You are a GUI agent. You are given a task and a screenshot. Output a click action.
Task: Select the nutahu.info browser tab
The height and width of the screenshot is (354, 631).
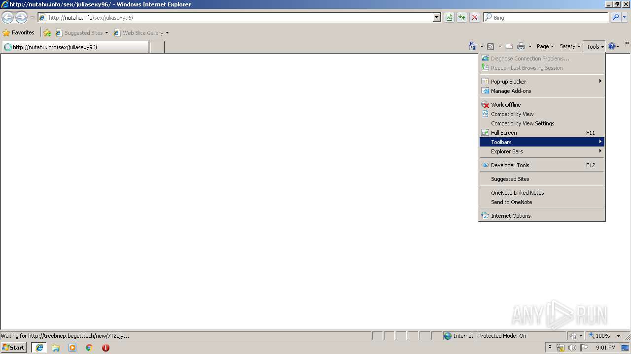point(75,47)
